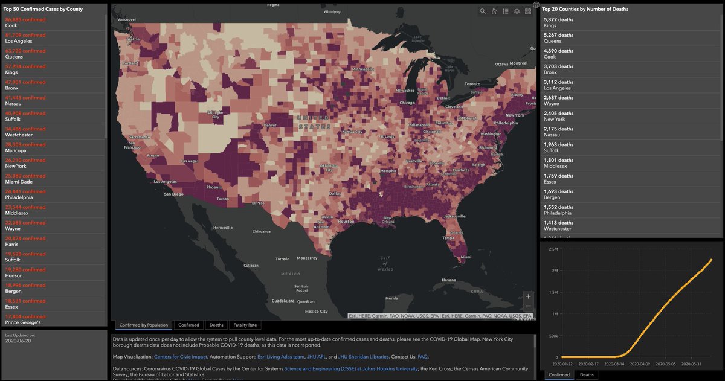The image size is (725, 381).
Task: Select Middlesex 23,544 confirmed row
Action: [x=54, y=210]
